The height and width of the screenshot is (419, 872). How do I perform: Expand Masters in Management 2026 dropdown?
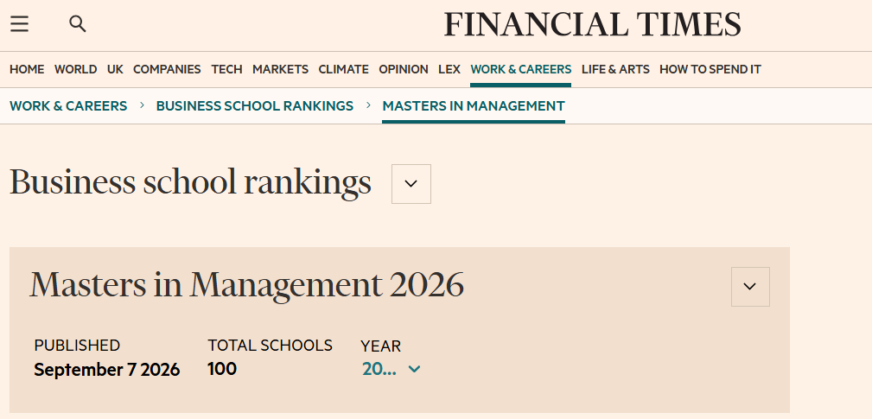(750, 287)
